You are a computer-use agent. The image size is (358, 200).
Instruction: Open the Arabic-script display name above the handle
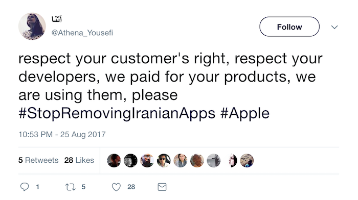pyautogui.click(x=57, y=19)
